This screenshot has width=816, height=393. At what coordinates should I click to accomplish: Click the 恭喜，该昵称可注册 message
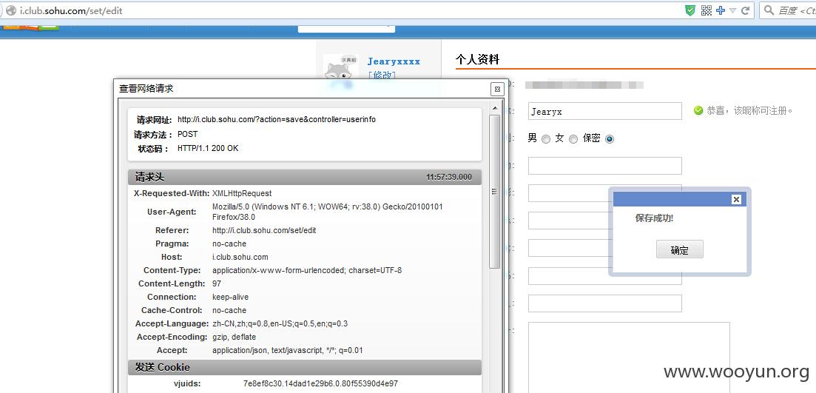[x=749, y=111]
